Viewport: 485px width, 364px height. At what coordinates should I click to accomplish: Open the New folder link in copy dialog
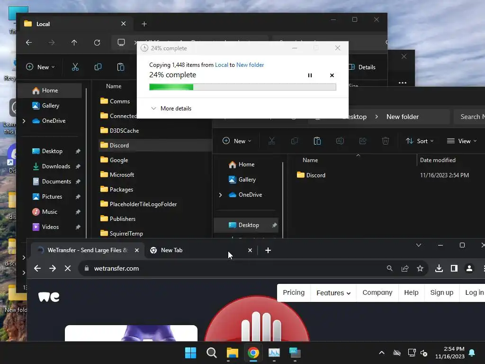(250, 64)
